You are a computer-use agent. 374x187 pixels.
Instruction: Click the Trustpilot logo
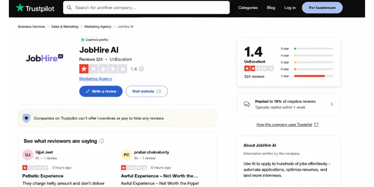(x=35, y=8)
